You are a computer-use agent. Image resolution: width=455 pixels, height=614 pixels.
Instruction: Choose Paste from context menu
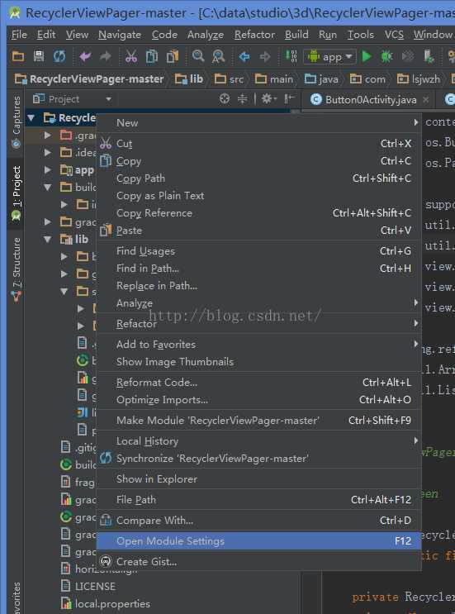pyautogui.click(x=258, y=231)
